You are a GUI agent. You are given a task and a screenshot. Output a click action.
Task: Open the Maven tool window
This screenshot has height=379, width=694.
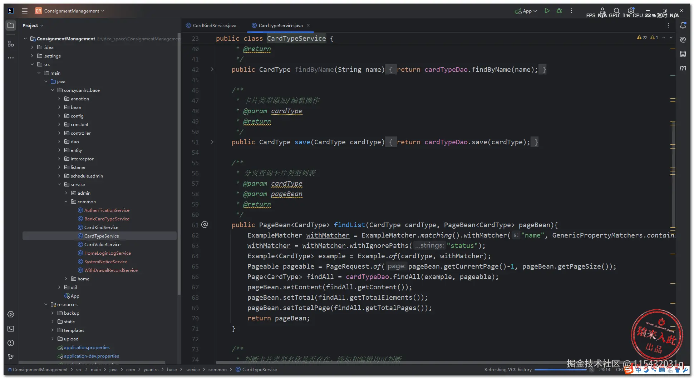[683, 68]
